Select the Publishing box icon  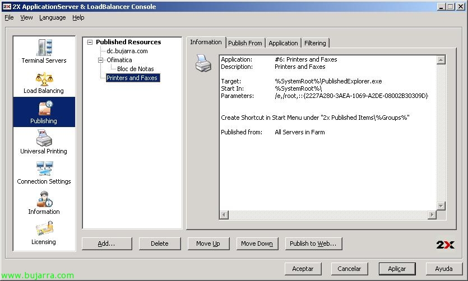click(45, 108)
